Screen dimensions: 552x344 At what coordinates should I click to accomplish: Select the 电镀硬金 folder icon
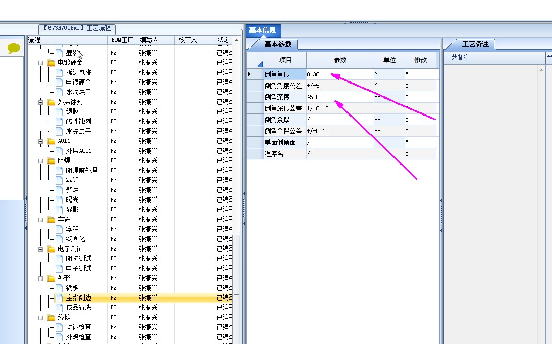click(x=51, y=63)
